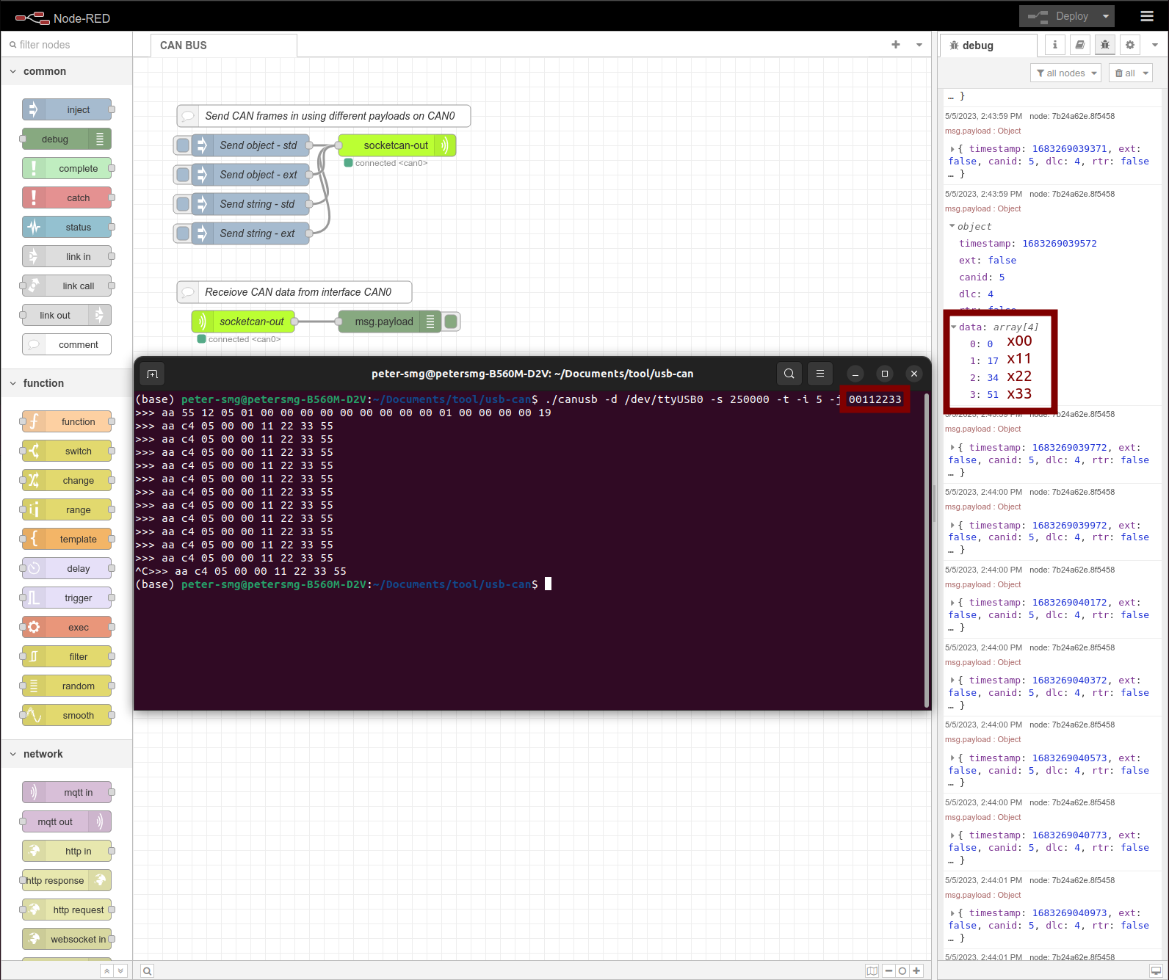1169x980 pixels.
Task: Click the search flows magnifier in footer
Action: click(147, 971)
